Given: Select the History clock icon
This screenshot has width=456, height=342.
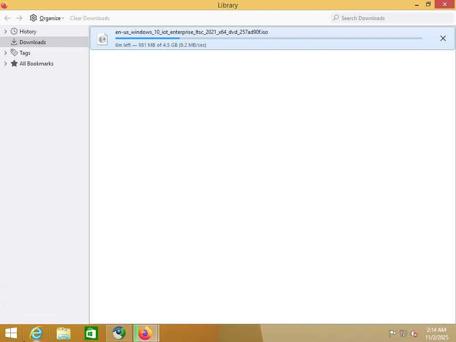Looking at the screenshot, I should 14,31.
